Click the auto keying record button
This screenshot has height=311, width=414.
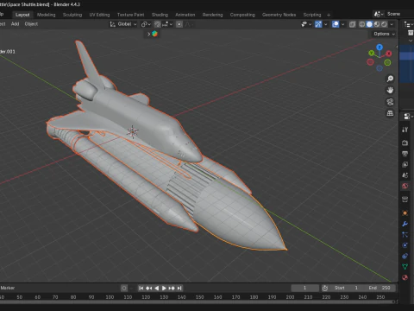pos(124,288)
